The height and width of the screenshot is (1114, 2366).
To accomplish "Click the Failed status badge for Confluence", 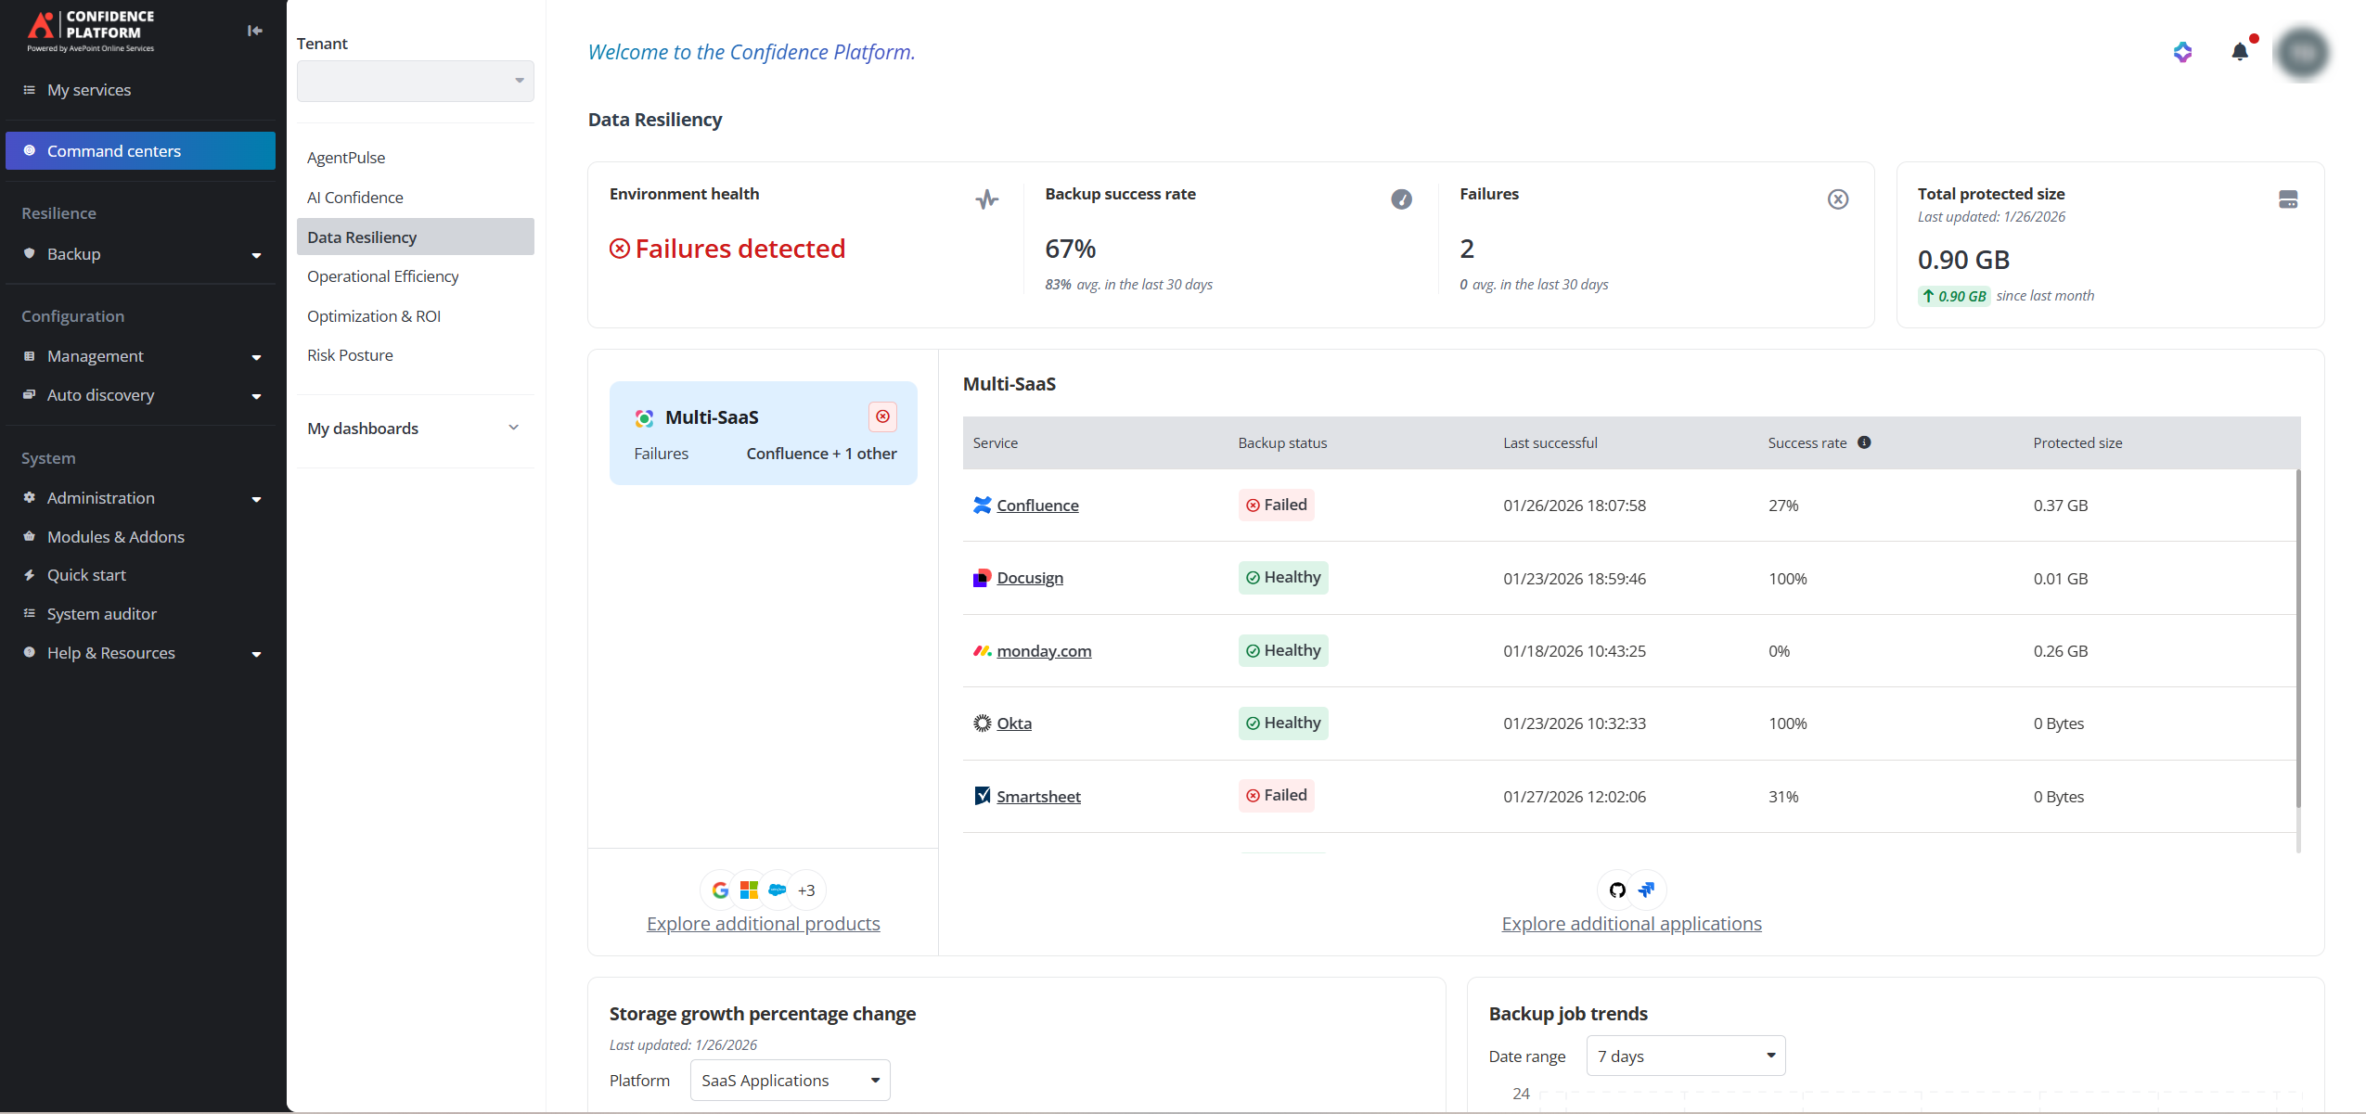I will 1276,506.
